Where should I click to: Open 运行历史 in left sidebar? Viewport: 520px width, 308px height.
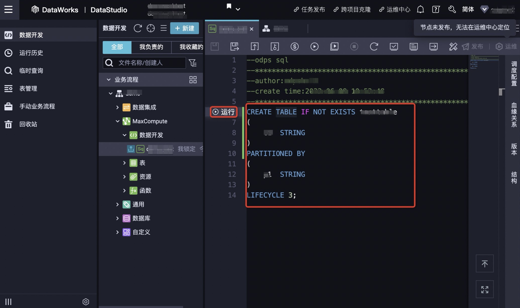tap(31, 53)
